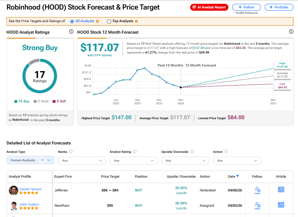Select the All Analysts radio button
This screenshot has height=217, width=298.
pos(72,21)
